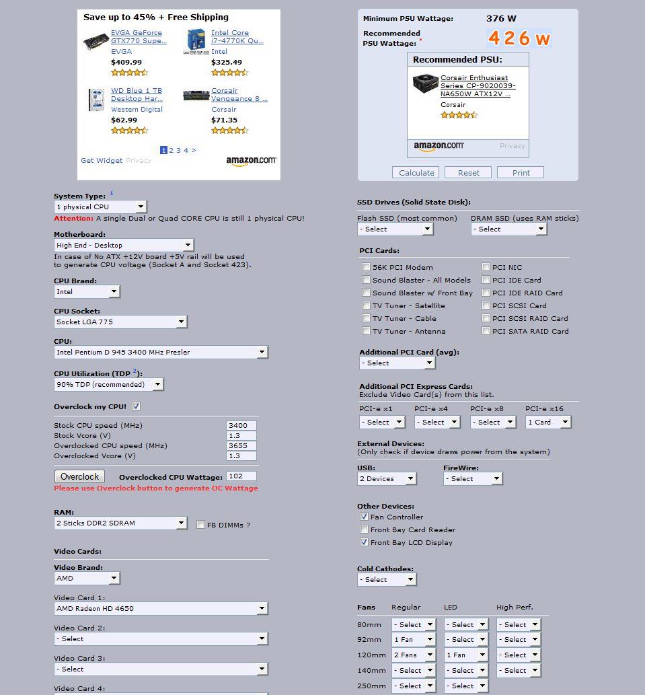Click the System Type footnote 1 link
This screenshot has height=695, width=645.
pyautogui.click(x=112, y=193)
